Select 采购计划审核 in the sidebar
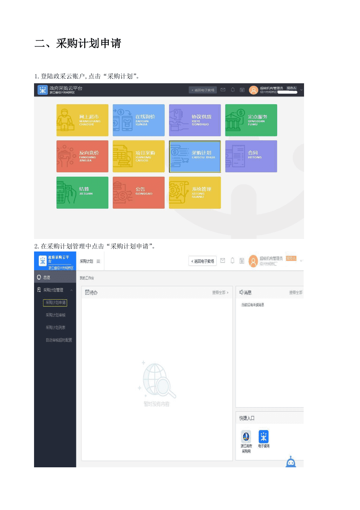 (55, 315)
